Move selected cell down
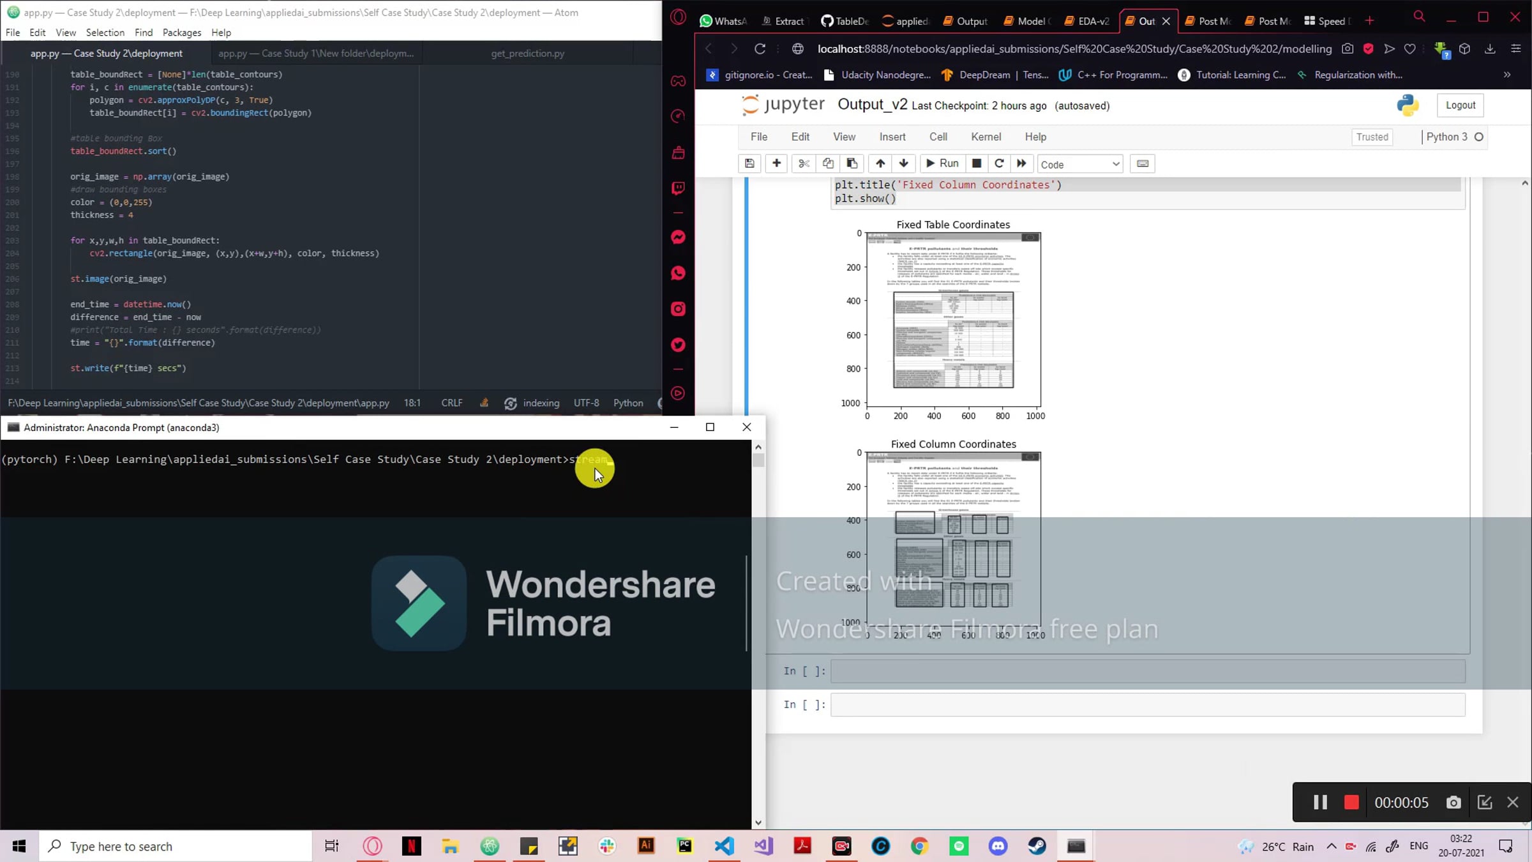The height and width of the screenshot is (862, 1532). [904, 163]
